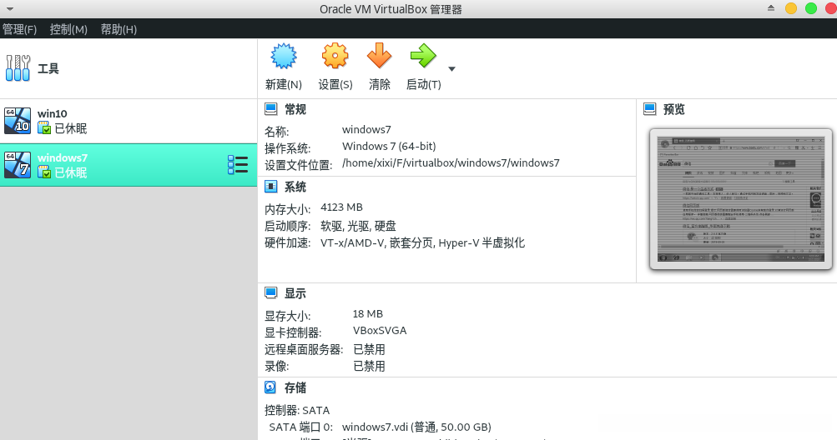Open the 显示 section header link

pyautogui.click(x=295, y=293)
